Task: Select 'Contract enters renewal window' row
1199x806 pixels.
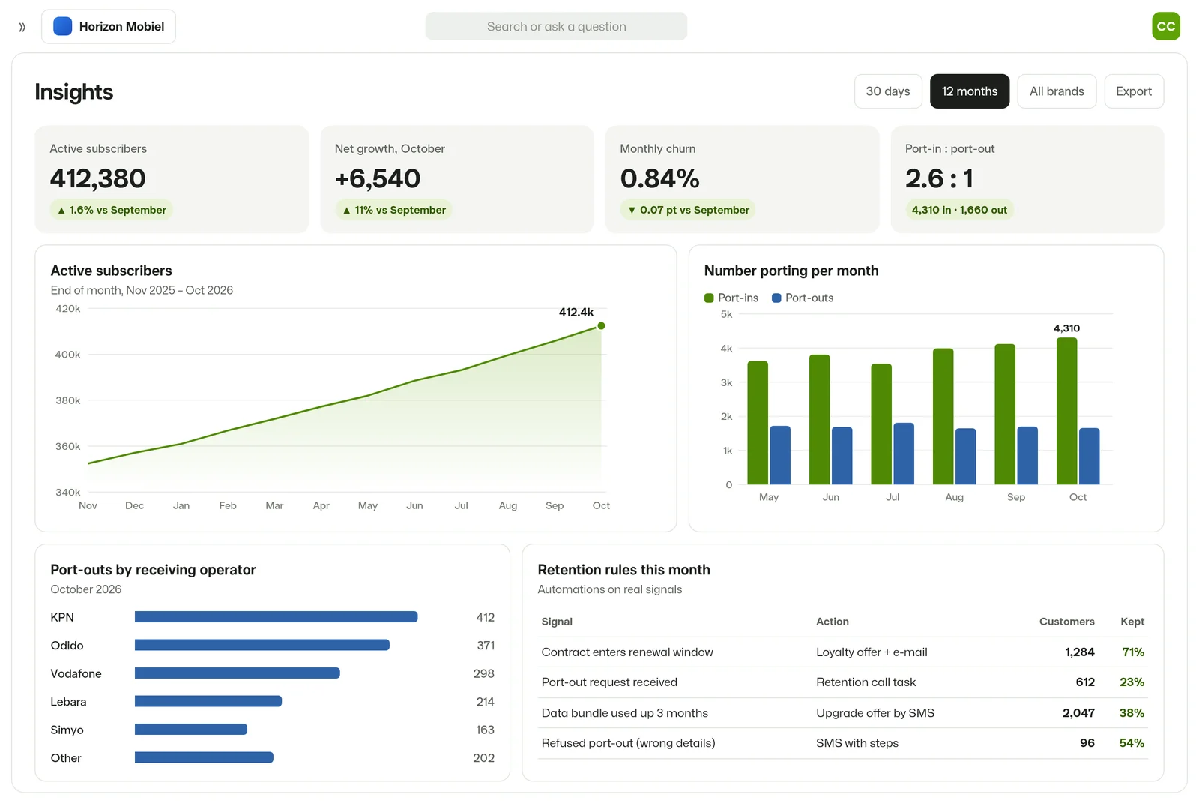Action: pos(842,652)
